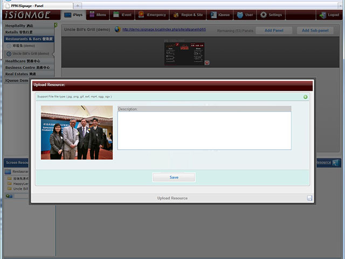Click the Add Sub-panel button
345x259 pixels.
click(315, 30)
